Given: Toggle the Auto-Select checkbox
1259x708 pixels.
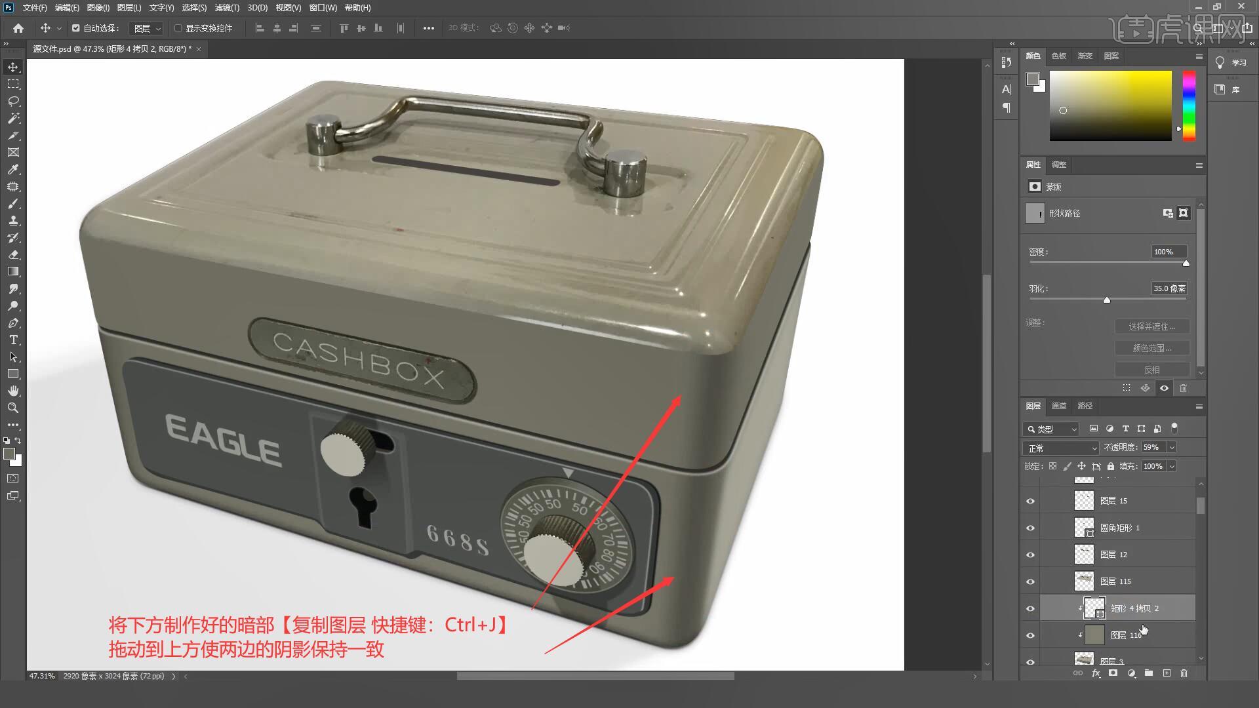Looking at the screenshot, I should point(76,28).
